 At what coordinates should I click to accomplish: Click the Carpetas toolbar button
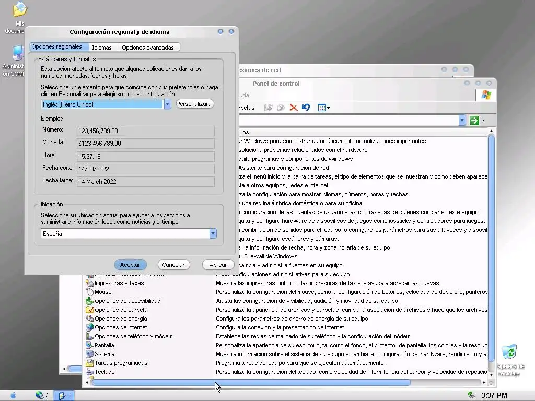click(x=247, y=108)
